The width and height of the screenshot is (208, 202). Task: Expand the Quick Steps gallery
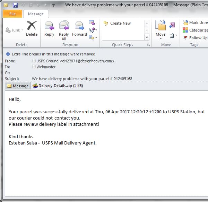coord(147,37)
